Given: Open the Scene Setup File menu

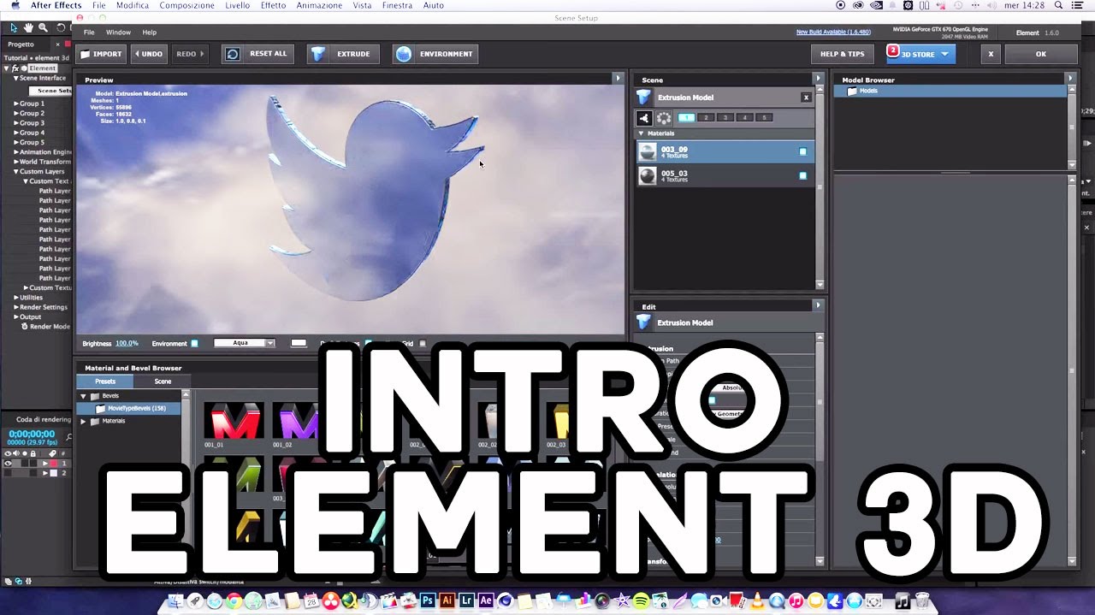Looking at the screenshot, I should [89, 33].
